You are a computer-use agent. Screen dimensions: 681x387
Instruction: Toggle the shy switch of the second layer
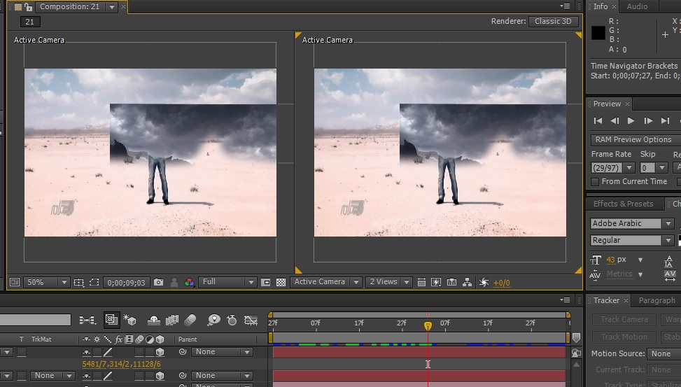pos(86,376)
